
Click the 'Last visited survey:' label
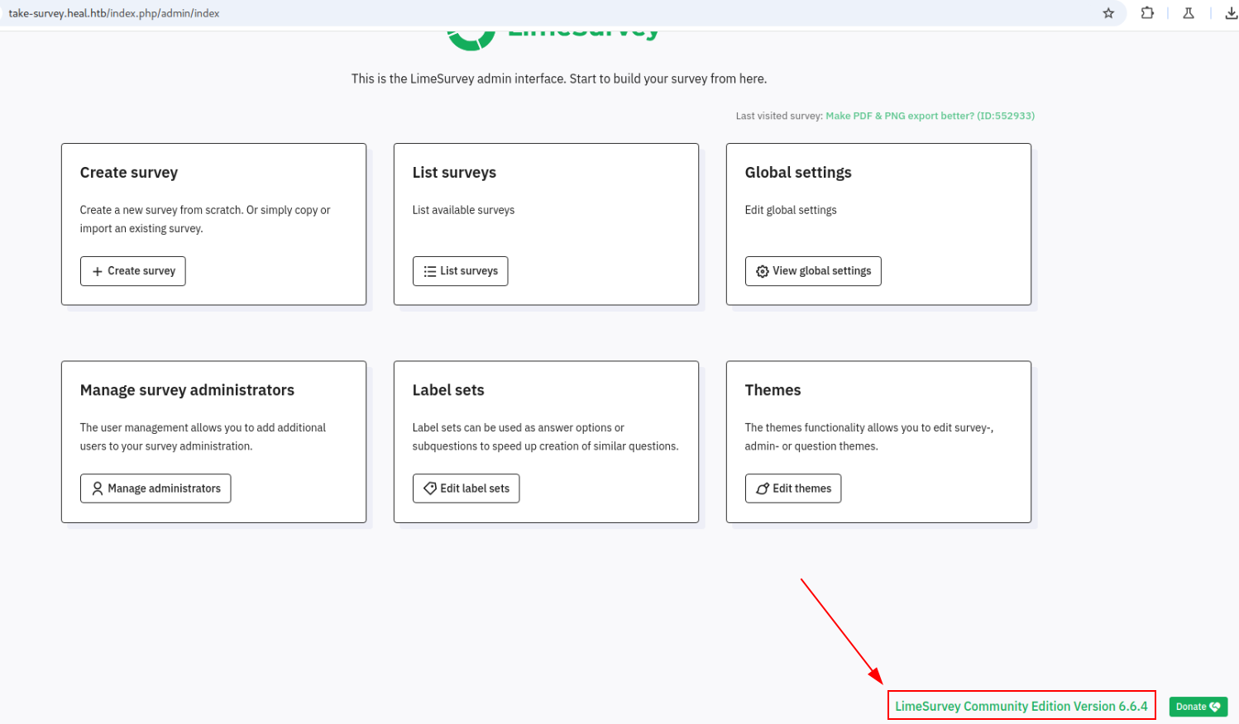click(x=779, y=116)
